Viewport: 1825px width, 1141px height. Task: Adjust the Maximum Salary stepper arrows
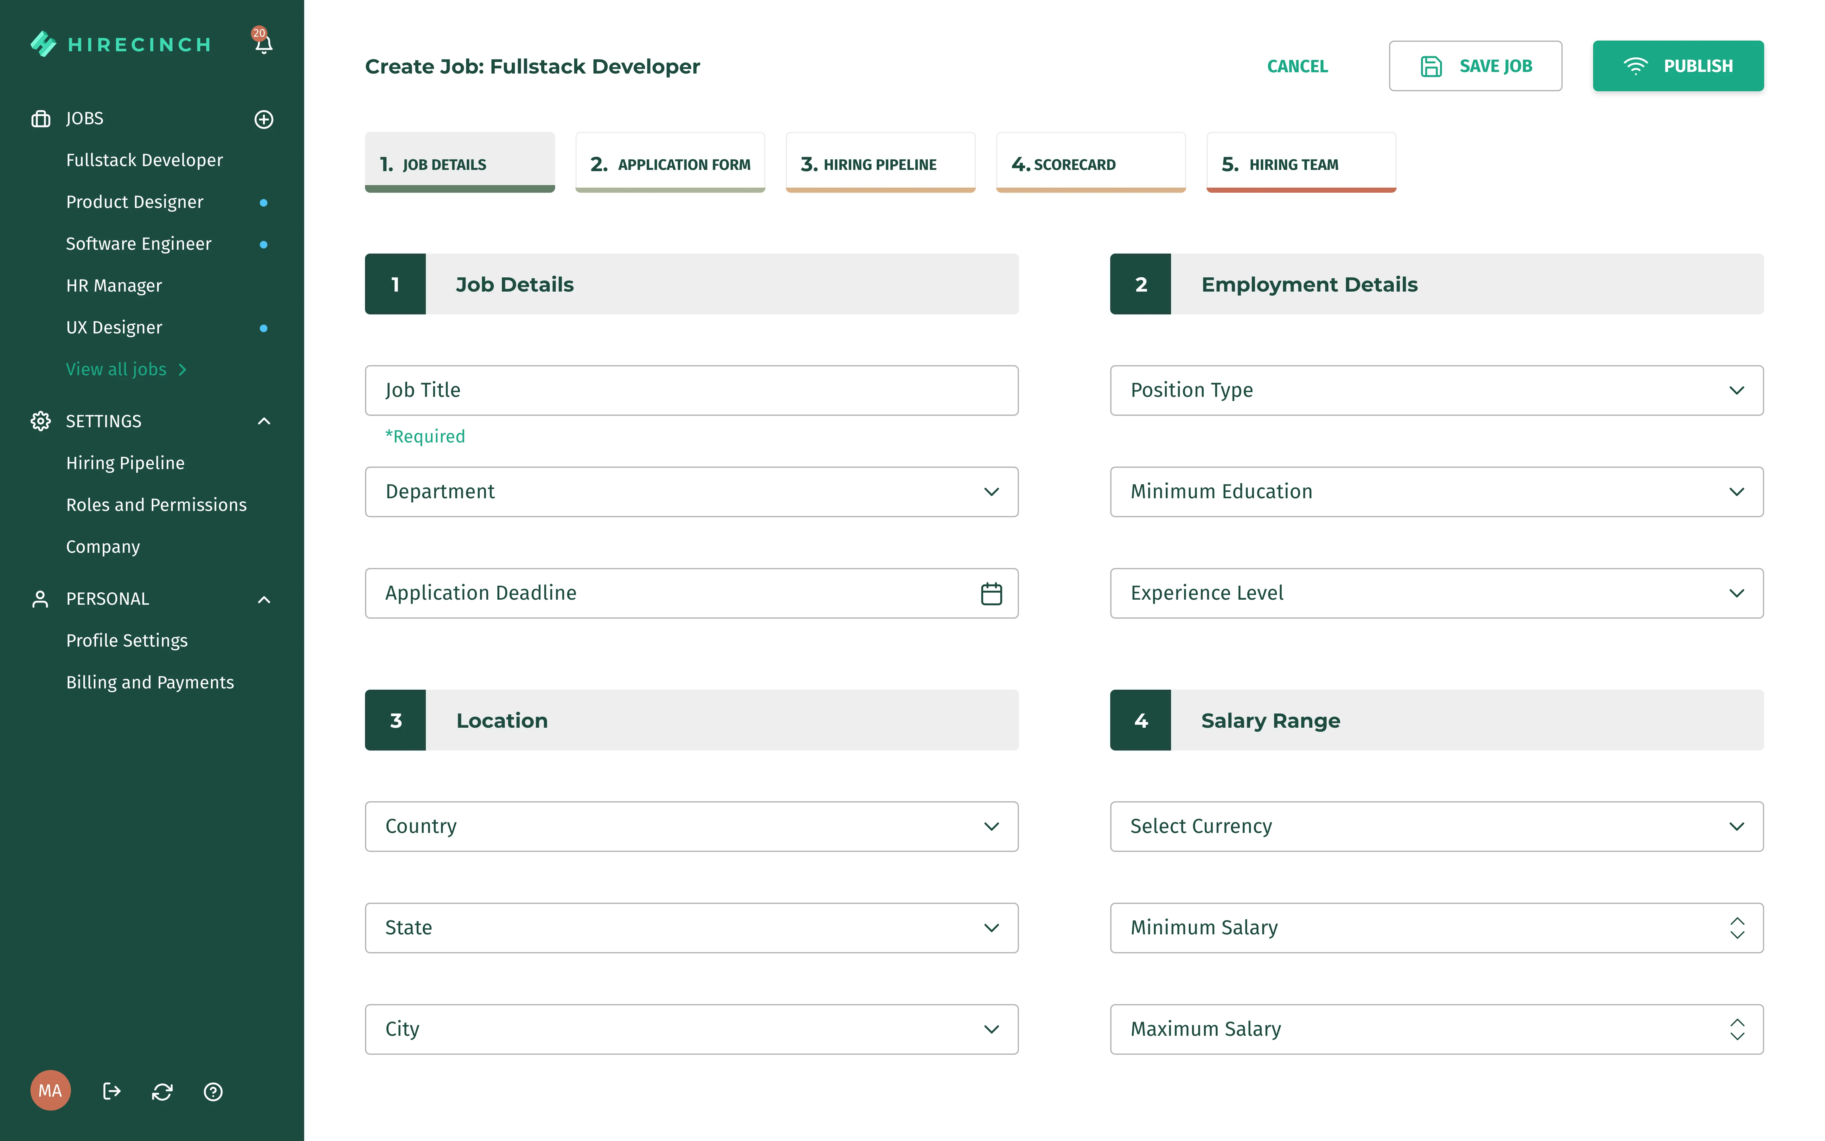(1737, 1029)
